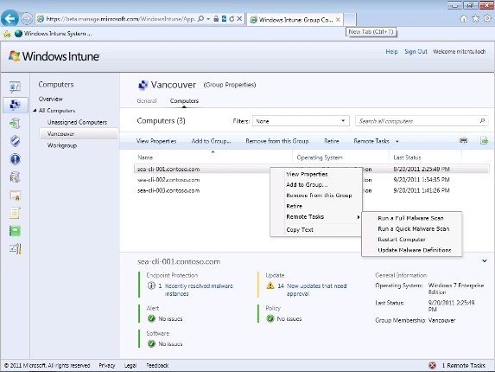This screenshot has width=495, height=372.
Task: Open the Help link
Action: [x=391, y=52]
